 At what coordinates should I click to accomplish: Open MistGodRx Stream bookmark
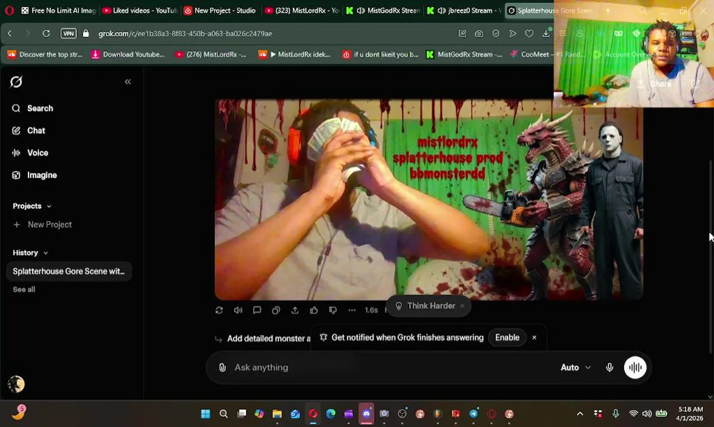click(464, 55)
